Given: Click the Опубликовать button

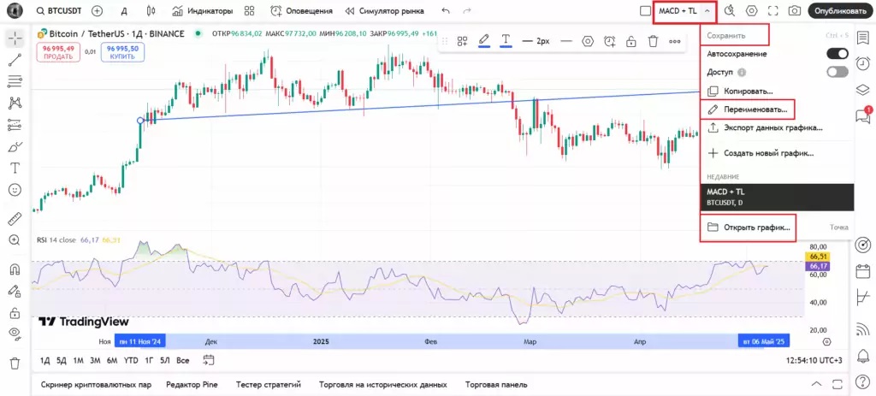Looking at the screenshot, I should pyautogui.click(x=840, y=10).
